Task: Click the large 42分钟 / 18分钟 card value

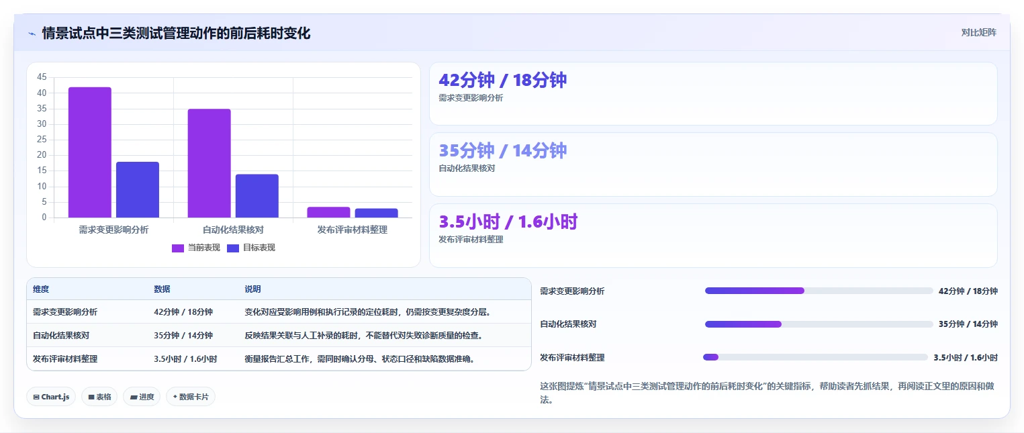Action: (503, 80)
